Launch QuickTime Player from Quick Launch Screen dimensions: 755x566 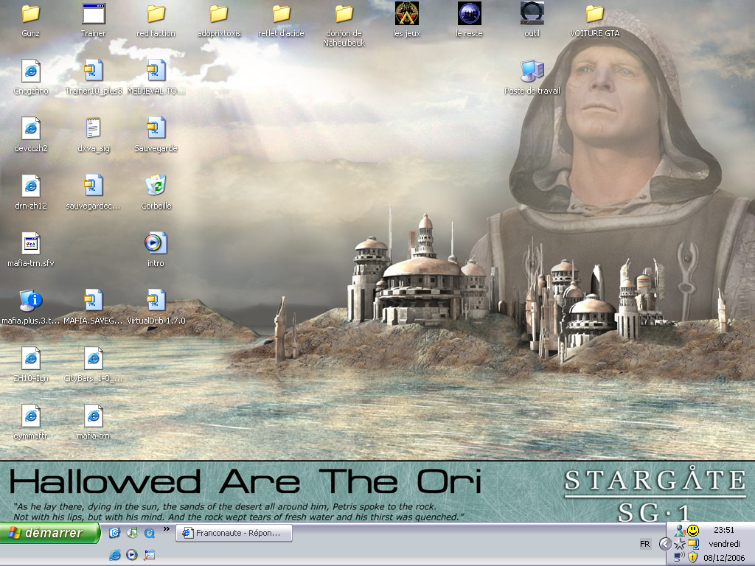click(149, 532)
